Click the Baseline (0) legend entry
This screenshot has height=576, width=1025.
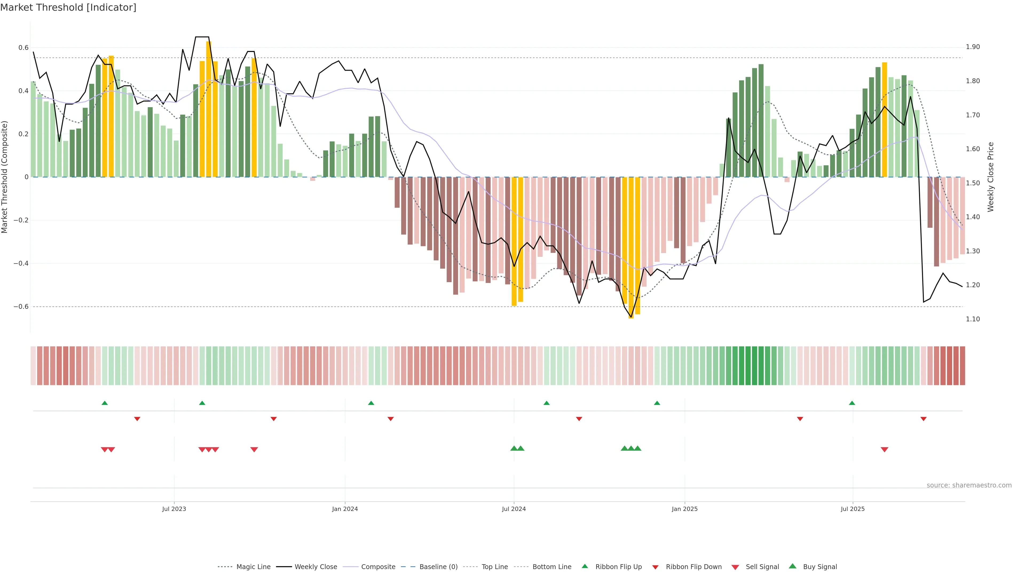pos(439,567)
